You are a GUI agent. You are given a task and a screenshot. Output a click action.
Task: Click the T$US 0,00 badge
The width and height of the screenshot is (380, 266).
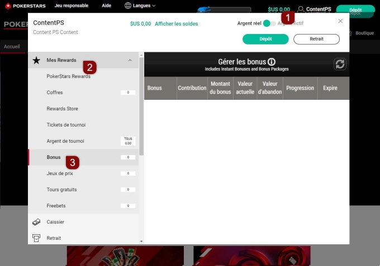coord(128,141)
